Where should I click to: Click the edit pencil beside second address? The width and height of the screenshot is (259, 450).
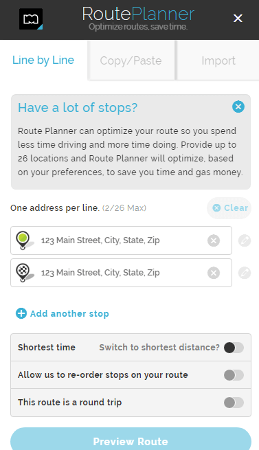tap(245, 273)
